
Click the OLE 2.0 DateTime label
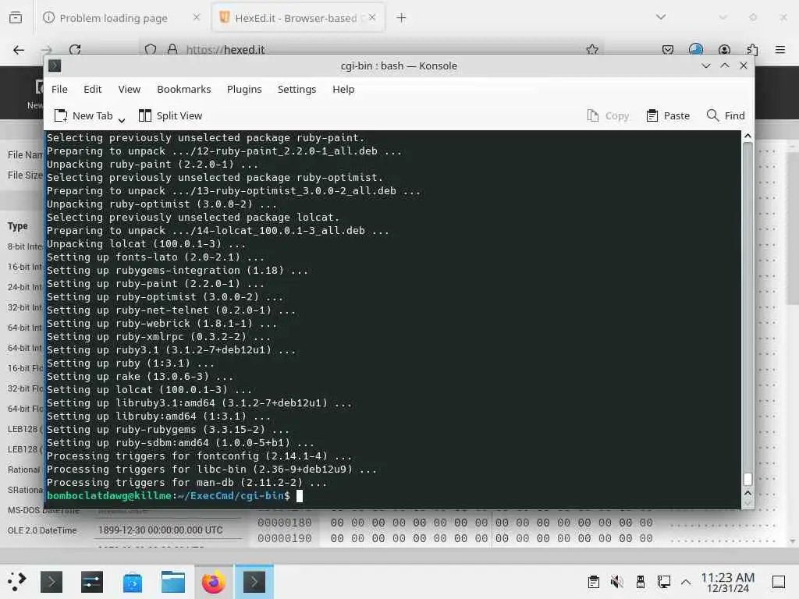point(42,530)
